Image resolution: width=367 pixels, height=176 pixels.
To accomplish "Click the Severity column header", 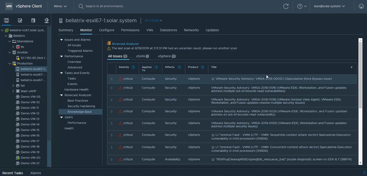I will click(x=124, y=67).
